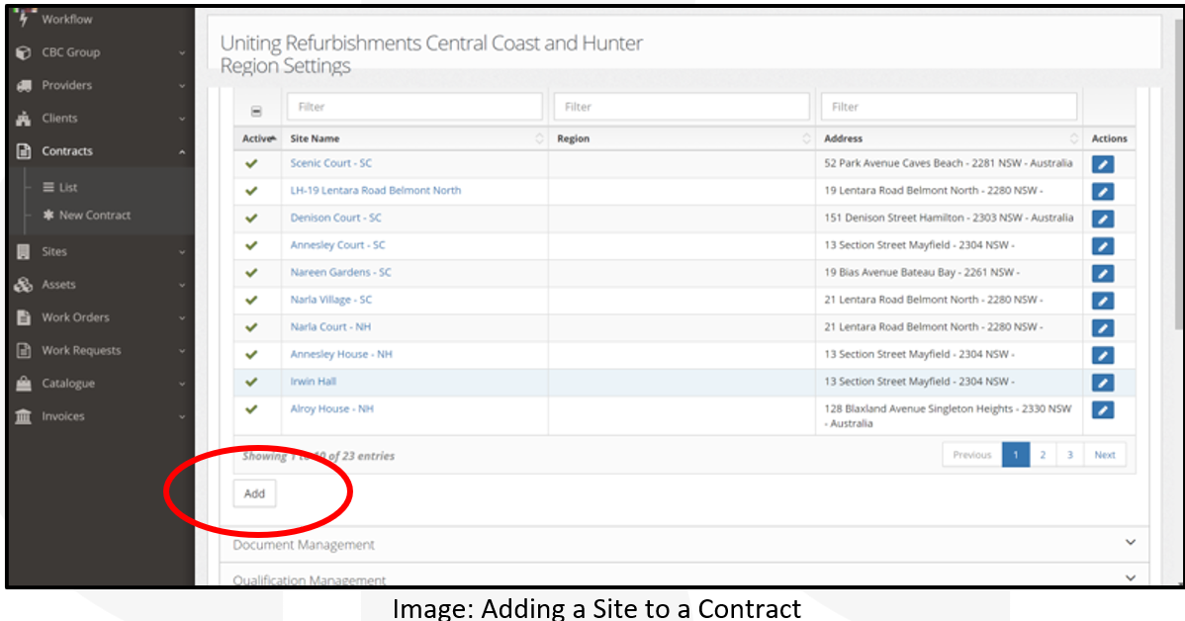The height and width of the screenshot is (621, 1185).
Task: Click the Add button below the table
Action: click(254, 493)
